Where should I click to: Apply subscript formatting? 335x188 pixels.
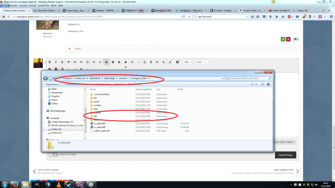point(163,62)
